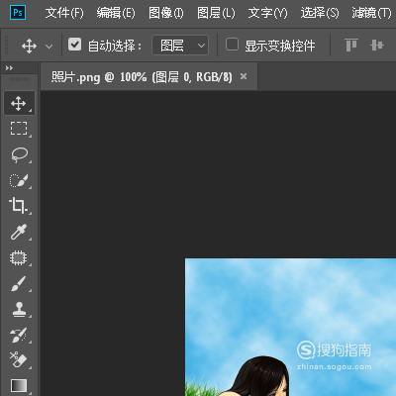Image resolution: width=396 pixels, height=396 pixels.
Task: Open the 图层 auto-select dropdown
Action: 180,46
